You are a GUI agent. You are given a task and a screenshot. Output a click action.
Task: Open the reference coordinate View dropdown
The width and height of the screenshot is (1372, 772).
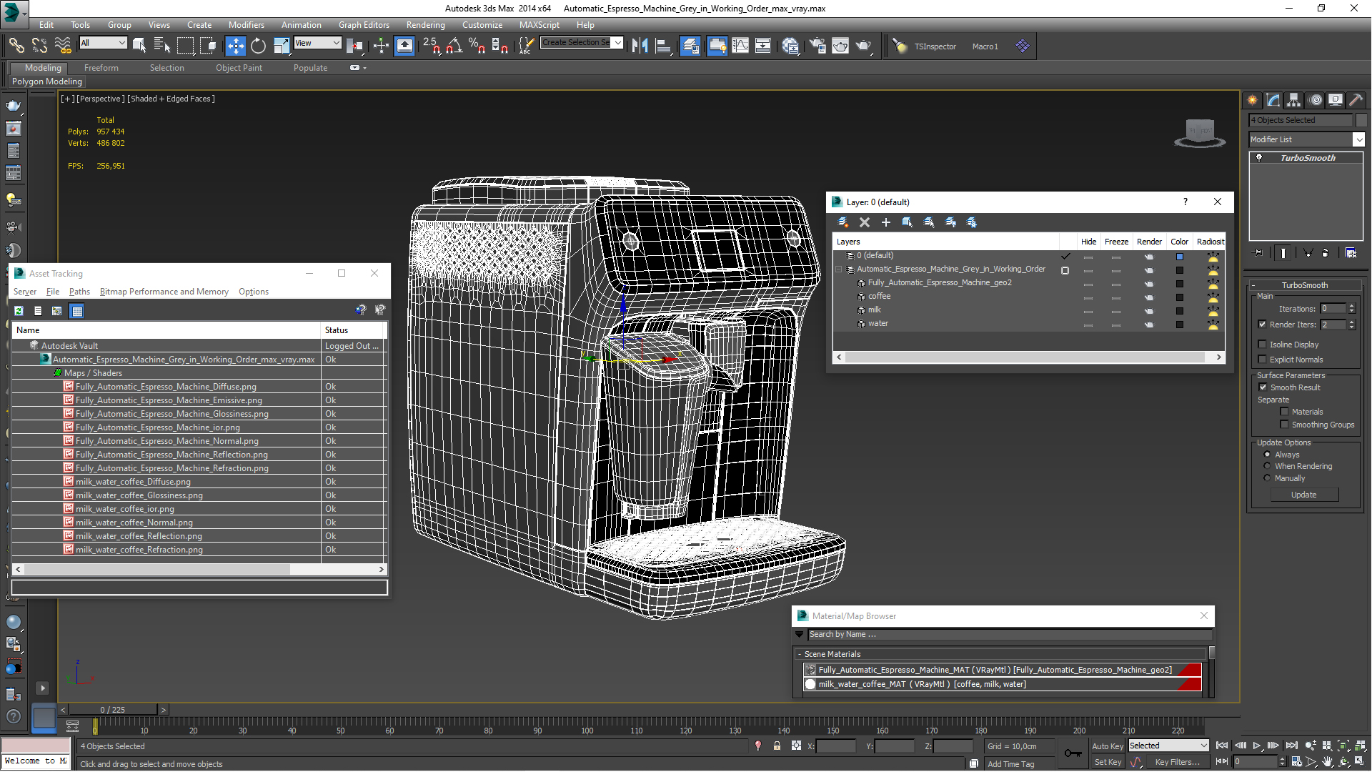(317, 43)
